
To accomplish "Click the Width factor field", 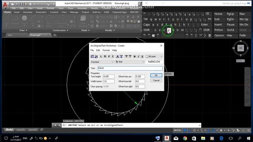I will [109, 81].
